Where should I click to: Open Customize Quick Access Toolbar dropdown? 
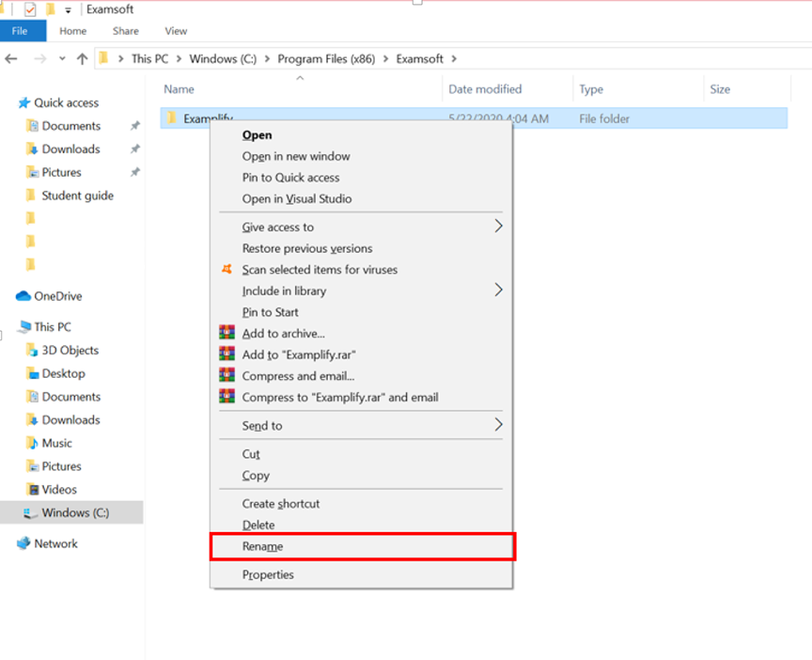[x=68, y=10]
